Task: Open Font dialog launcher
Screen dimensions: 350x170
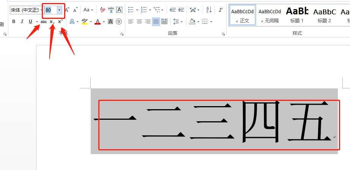Action: [x=122, y=34]
